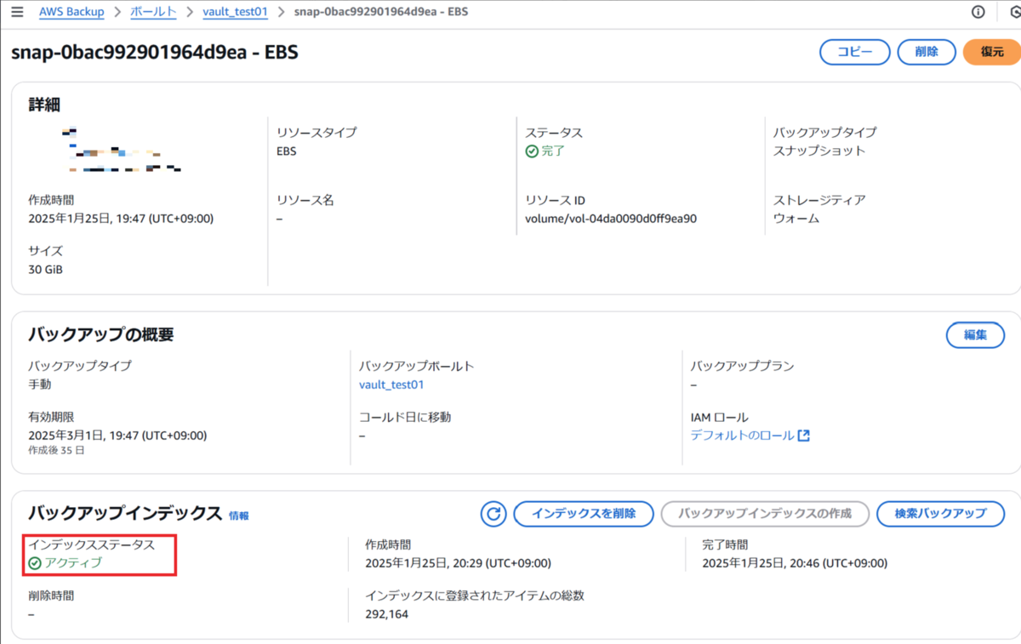Open vault_test01 link under バックアップボールト
The width and height of the screenshot is (1021, 644).
click(x=391, y=385)
